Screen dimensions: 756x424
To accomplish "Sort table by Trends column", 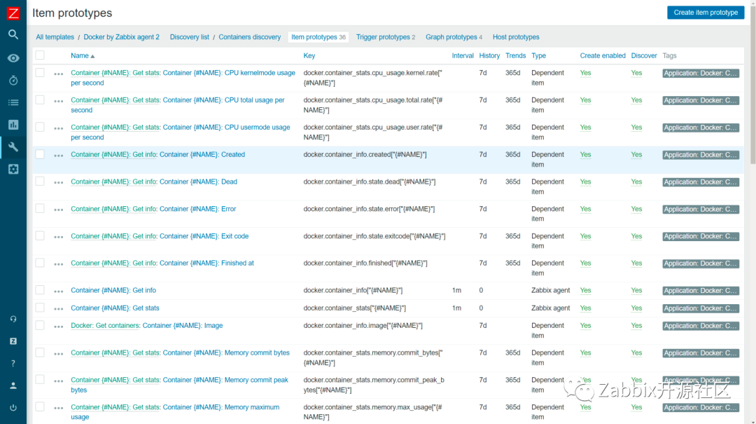I will pos(515,55).
